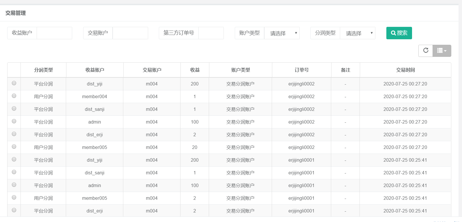
Task: Click the 交易时间 column header
Action: pos(405,70)
